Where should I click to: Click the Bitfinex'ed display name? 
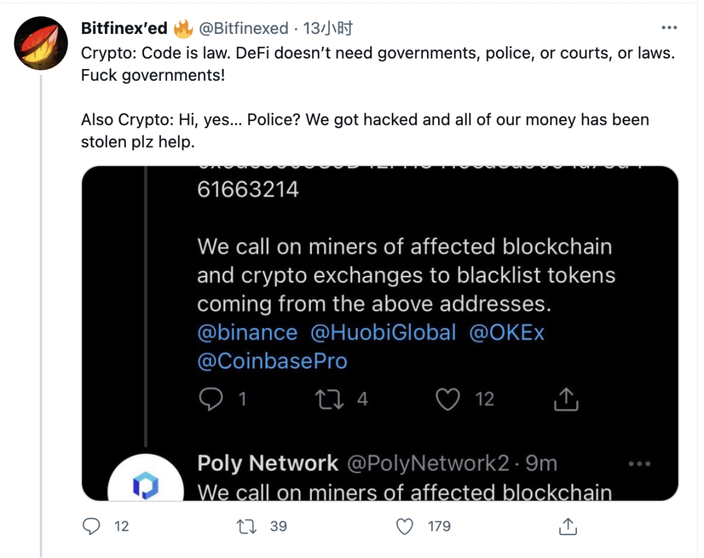click(x=125, y=28)
